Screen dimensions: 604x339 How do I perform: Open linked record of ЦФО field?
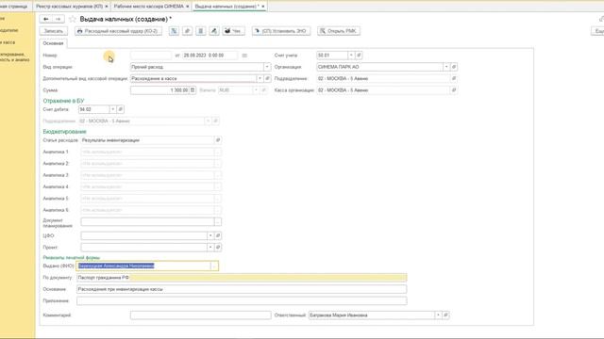[x=218, y=235]
